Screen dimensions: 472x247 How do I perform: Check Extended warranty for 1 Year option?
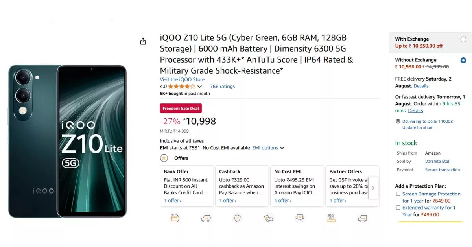[x=398, y=207]
